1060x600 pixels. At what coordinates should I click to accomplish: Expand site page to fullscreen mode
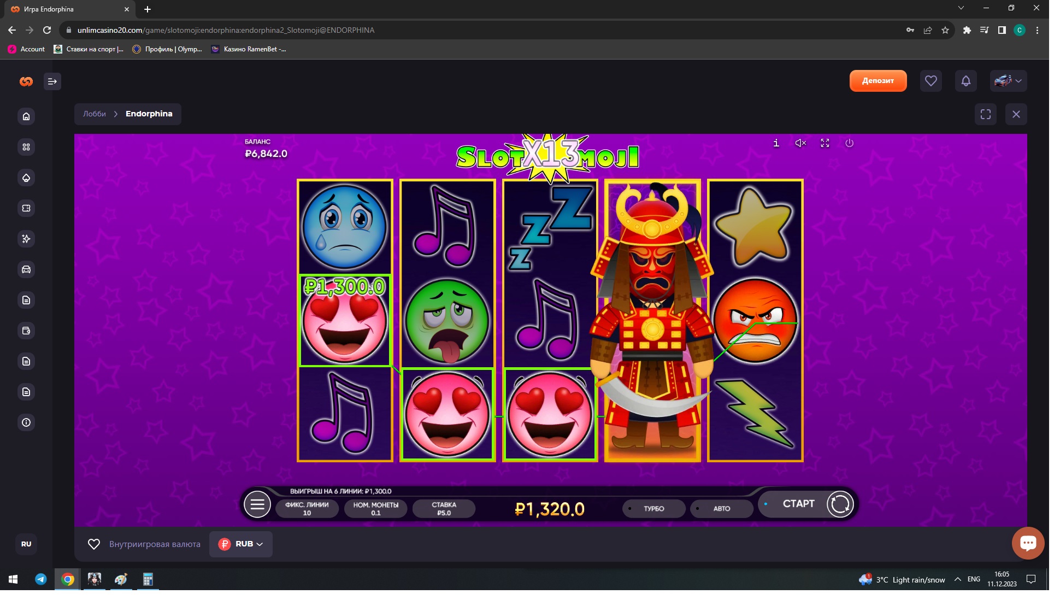(985, 114)
